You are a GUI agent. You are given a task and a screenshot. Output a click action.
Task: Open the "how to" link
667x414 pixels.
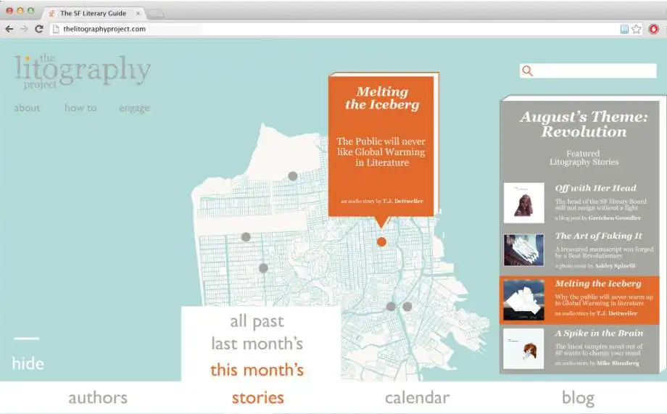pos(80,108)
